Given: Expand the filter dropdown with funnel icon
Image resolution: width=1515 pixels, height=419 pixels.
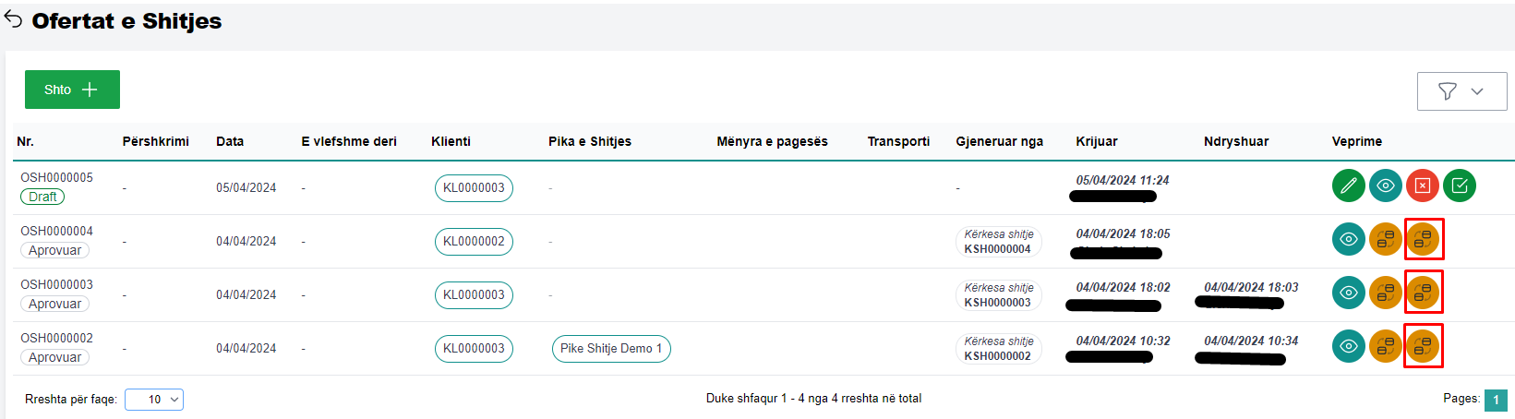Looking at the screenshot, I should tap(1461, 90).
